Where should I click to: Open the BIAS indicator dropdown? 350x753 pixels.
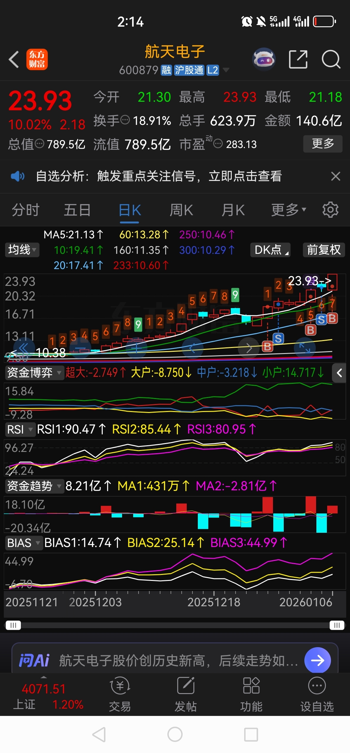click(24, 543)
